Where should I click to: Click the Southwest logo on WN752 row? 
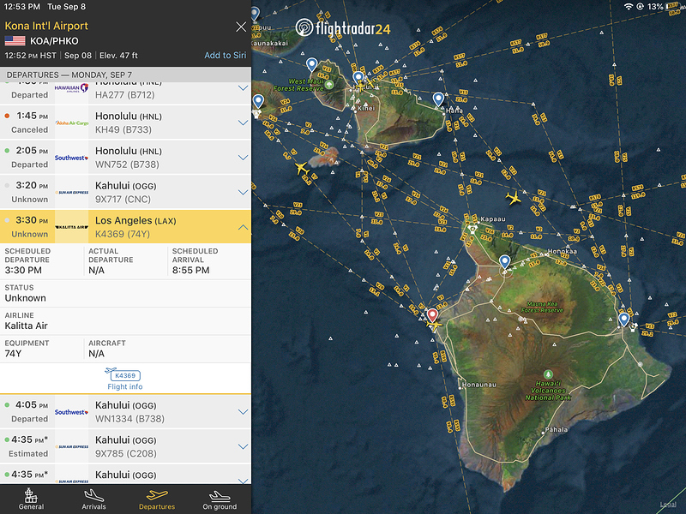click(x=71, y=158)
